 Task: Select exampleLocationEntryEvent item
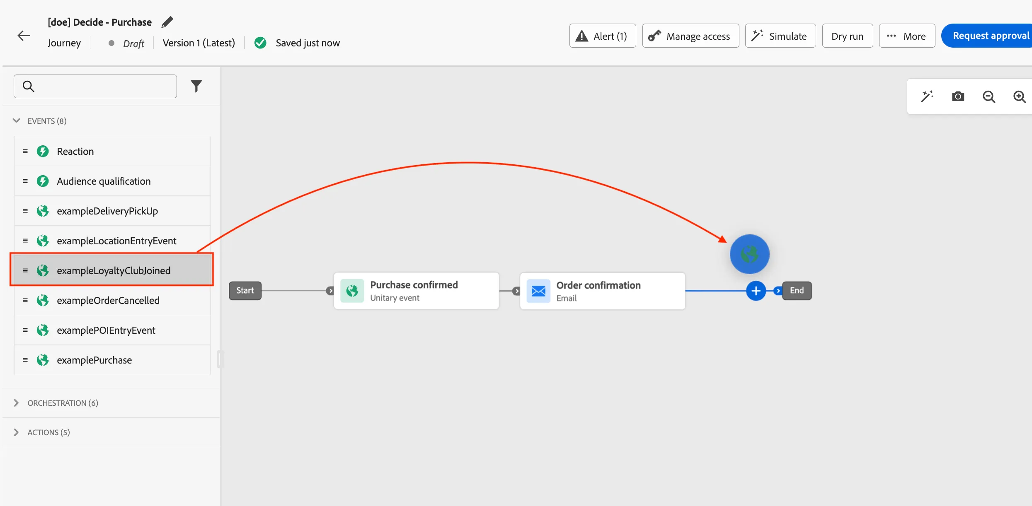point(112,241)
